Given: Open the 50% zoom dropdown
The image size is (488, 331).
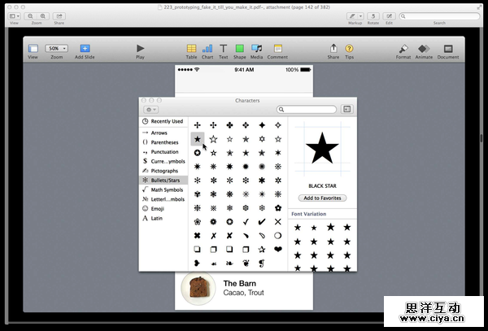Looking at the screenshot, I should pyautogui.click(x=56, y=49).
